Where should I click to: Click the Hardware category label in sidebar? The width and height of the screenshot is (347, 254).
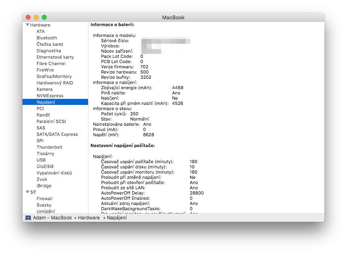tap(40, 25)
